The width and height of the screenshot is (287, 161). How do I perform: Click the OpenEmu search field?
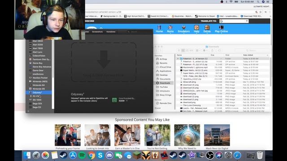[139, 32]
